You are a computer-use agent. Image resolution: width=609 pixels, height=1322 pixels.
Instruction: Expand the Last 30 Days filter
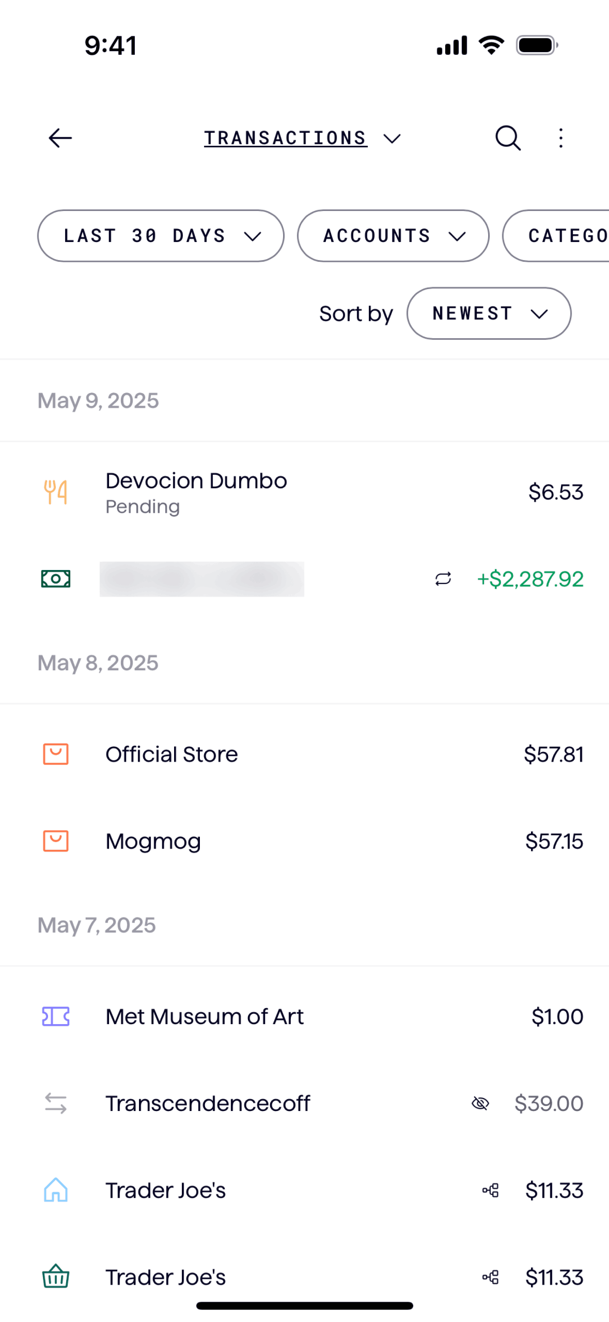pyautogui.click(x=161, y=236)
